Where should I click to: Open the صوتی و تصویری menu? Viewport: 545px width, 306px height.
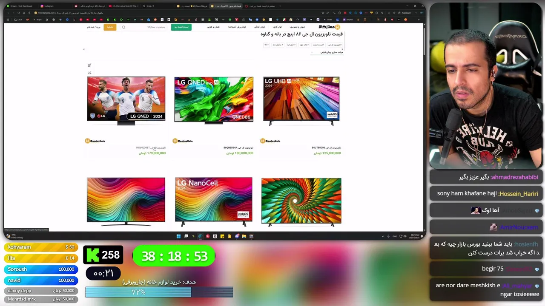(x=298, y=27)
